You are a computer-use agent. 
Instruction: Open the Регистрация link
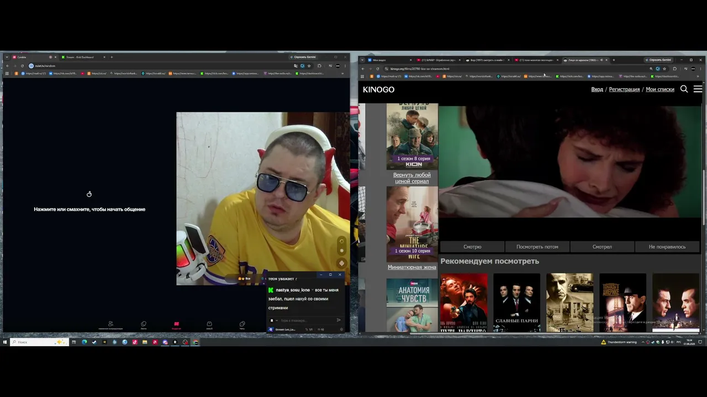[x=624, y=89]
